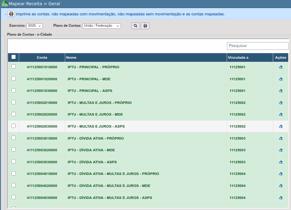Check the box for account 411125001010000

click(14, 66)
